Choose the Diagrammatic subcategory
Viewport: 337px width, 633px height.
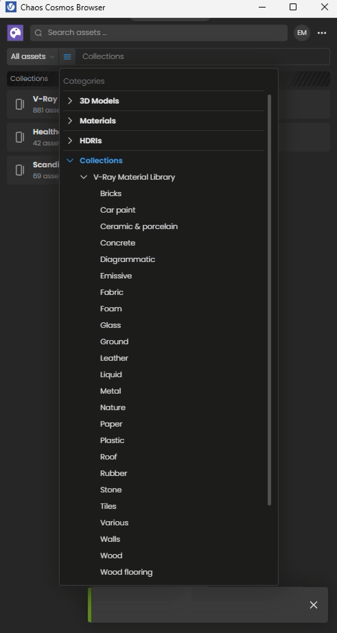(x=128, y=259)
